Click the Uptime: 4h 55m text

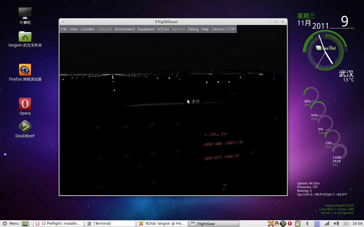308,183
